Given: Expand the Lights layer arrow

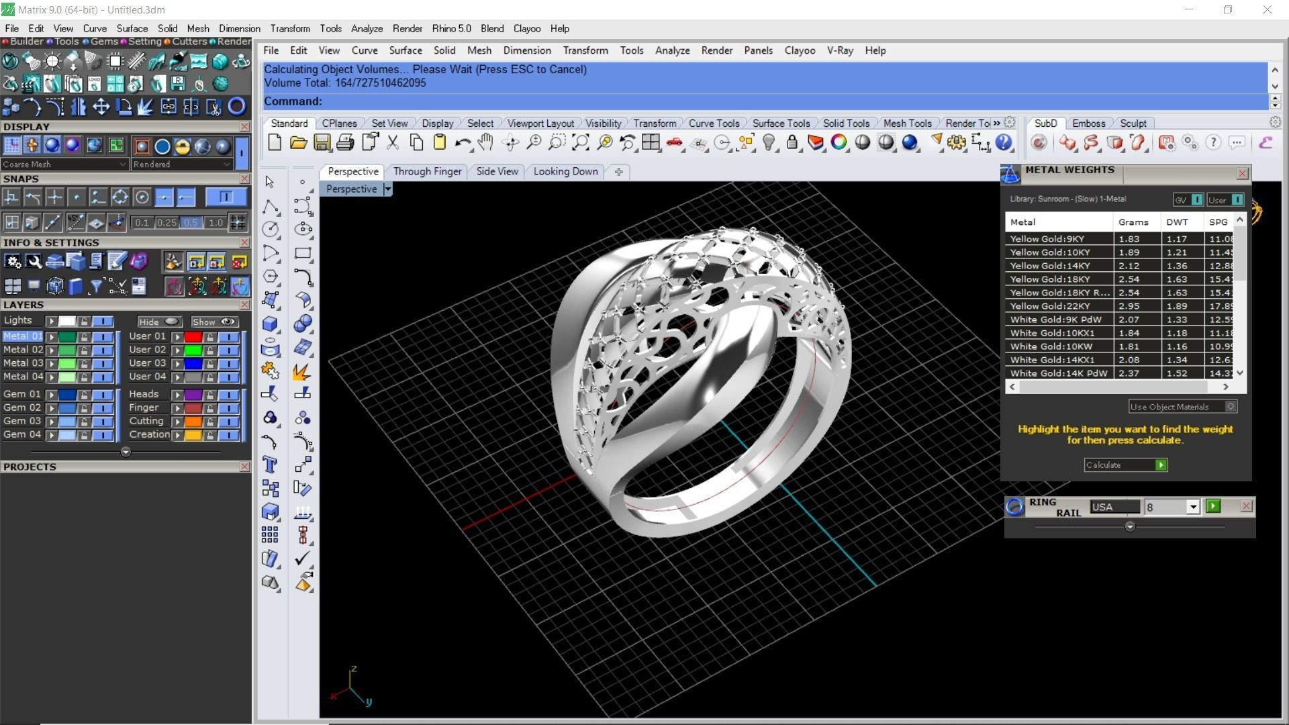Looking at the screenshot, I should coord(51,321).
